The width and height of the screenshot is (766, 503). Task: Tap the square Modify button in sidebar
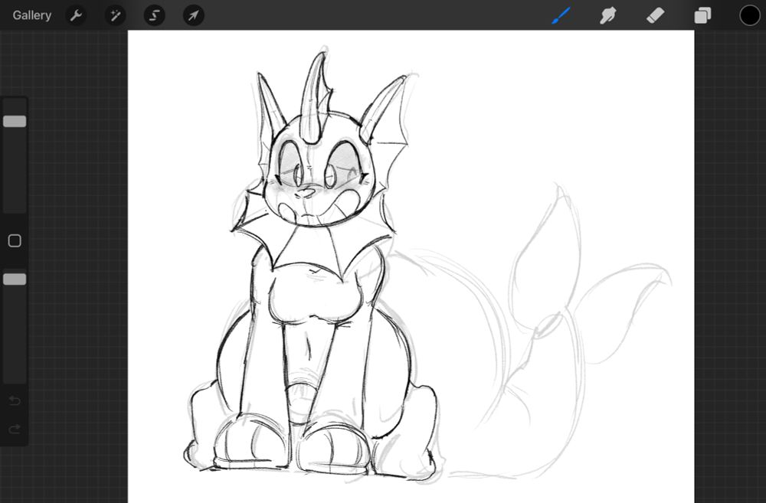pos(15,240)
